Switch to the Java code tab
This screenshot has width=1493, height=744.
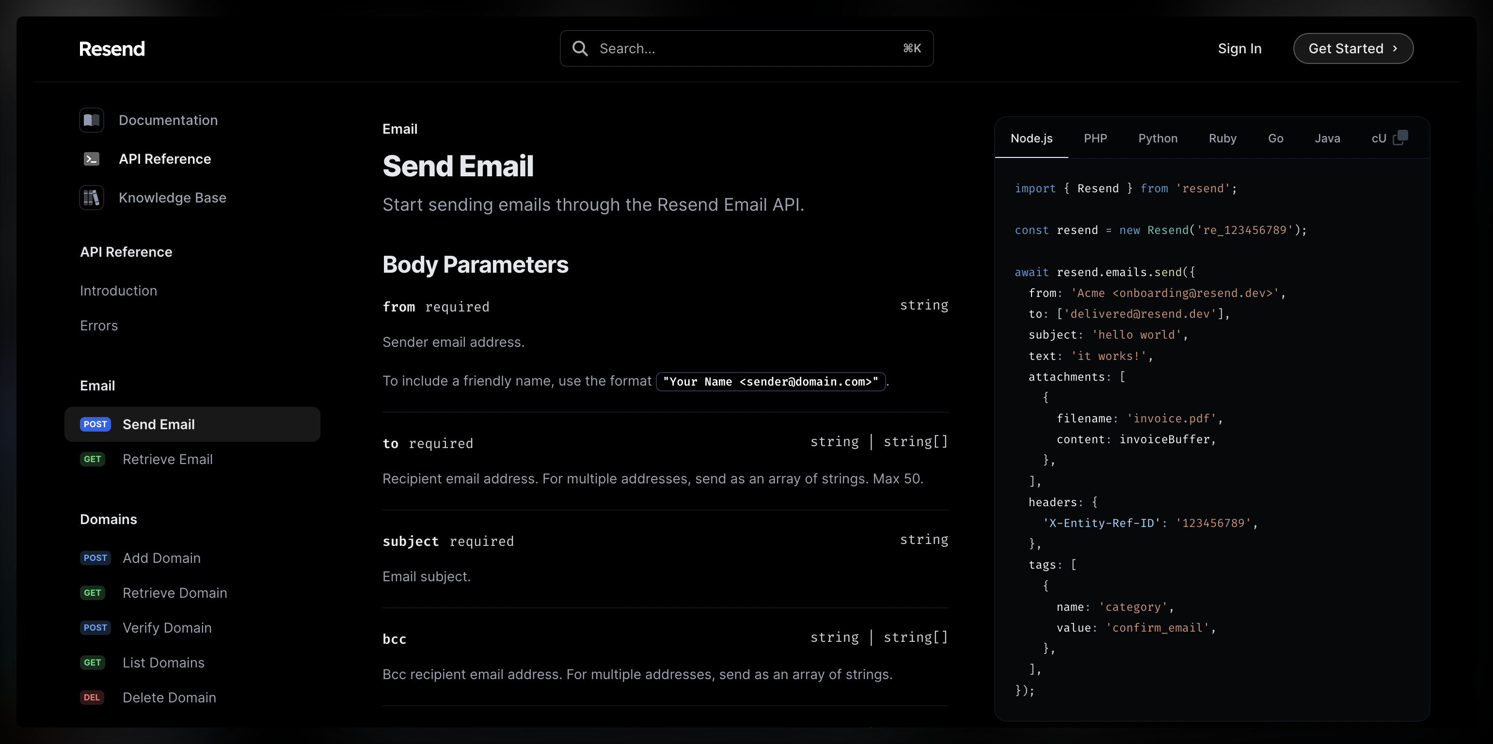[x=1327, y=139]
